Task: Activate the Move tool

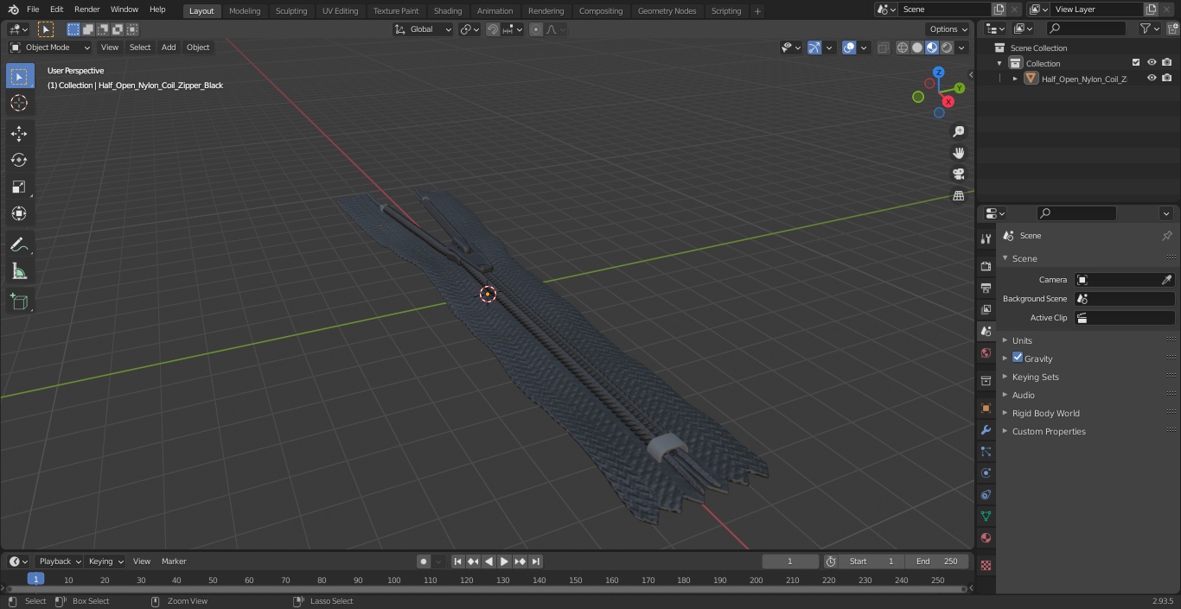Action: pyautogui.click(x=19, y=133)
